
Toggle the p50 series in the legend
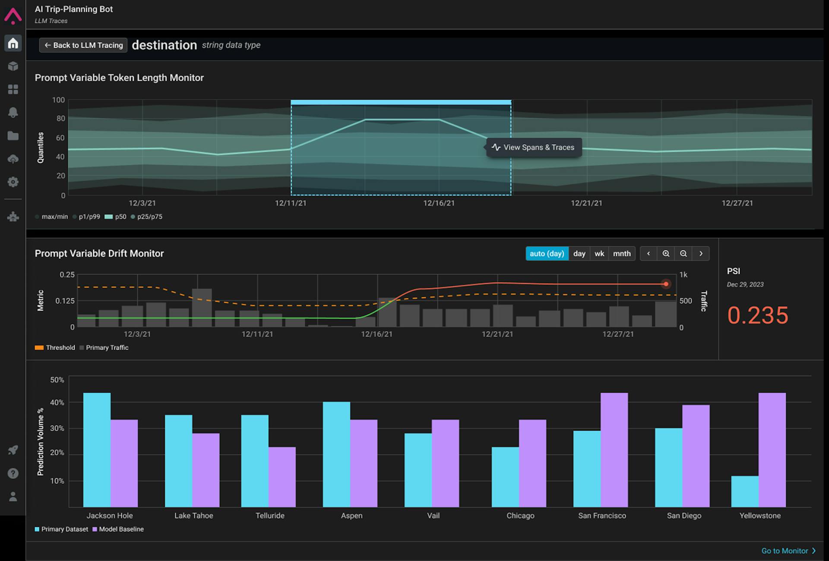click(117, 217)
